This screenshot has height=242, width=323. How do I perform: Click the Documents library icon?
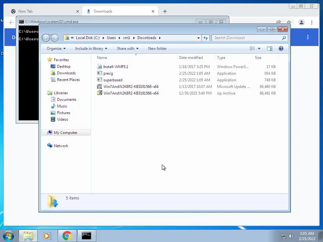click(x=53, y=99)
